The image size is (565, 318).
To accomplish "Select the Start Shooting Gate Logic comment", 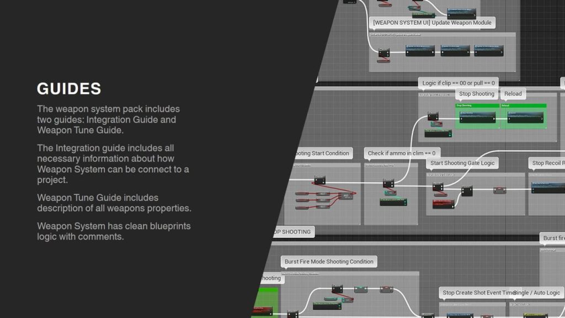I will click(x=462, y=163).
